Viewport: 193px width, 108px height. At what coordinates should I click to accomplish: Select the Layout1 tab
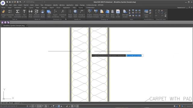17,103
